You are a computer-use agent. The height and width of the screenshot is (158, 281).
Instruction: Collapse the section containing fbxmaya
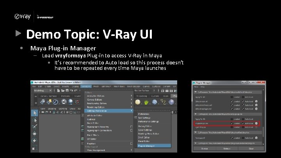[x=196, y=133]
